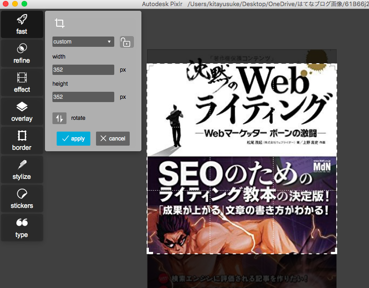Click the 'height' label
The width and height of the screenshot is (369, 288).
click(60, 84)
